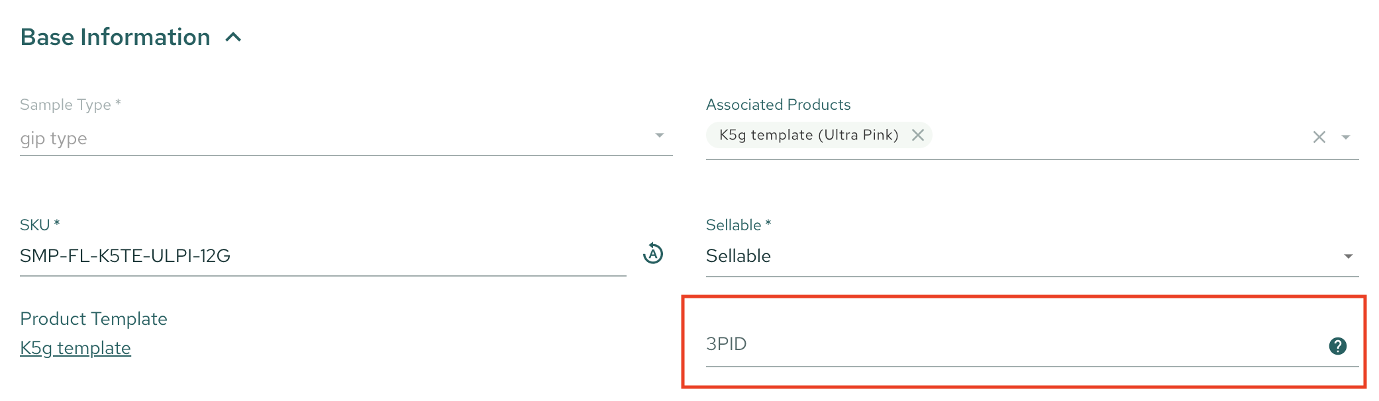Click the K5g template (Ultra Pink) chip label
The image size is (1379, 401).
[x=808, y=135]
